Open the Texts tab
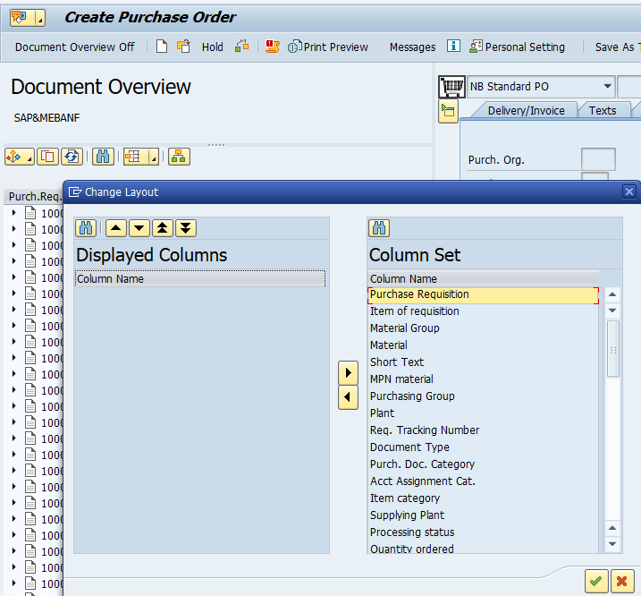 click(x=602, y=110)
